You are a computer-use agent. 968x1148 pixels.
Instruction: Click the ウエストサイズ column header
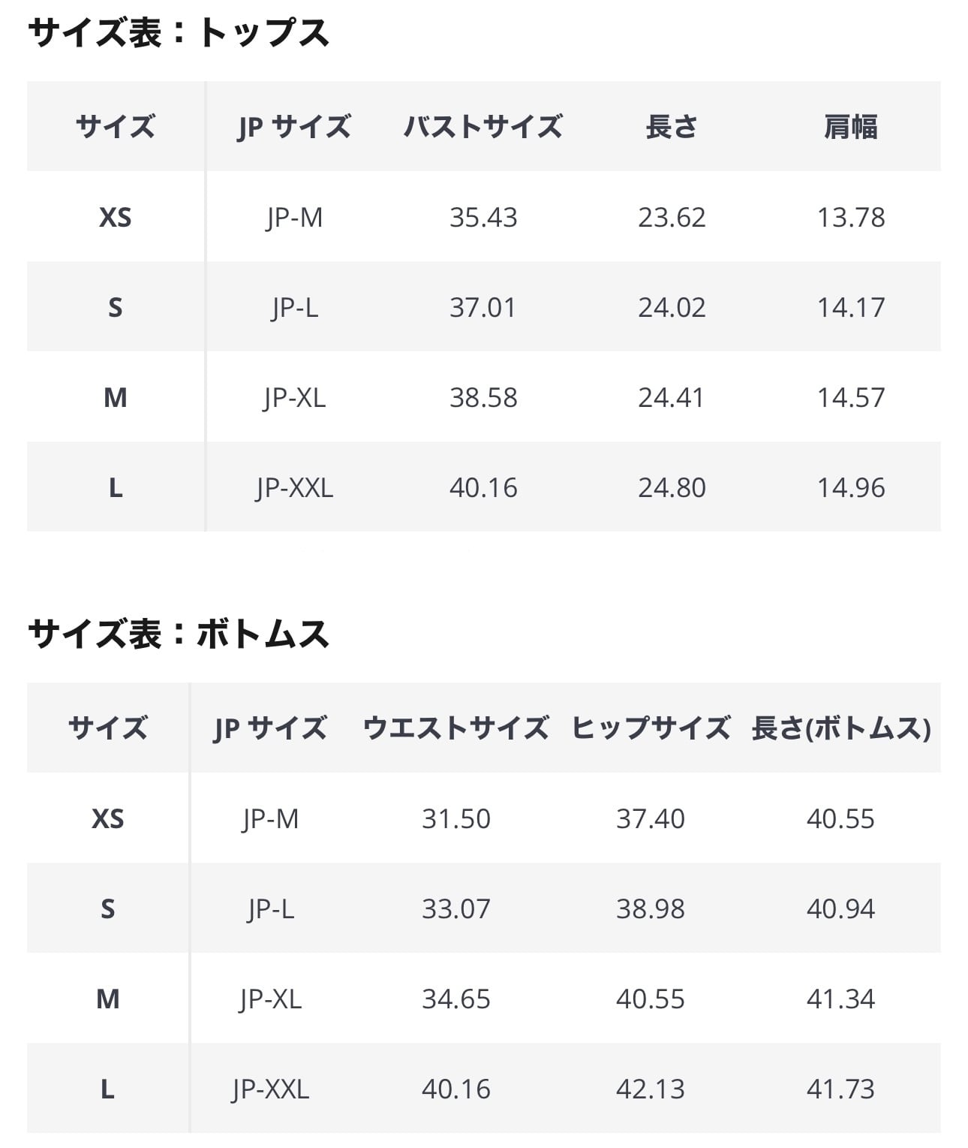point(455,728)
